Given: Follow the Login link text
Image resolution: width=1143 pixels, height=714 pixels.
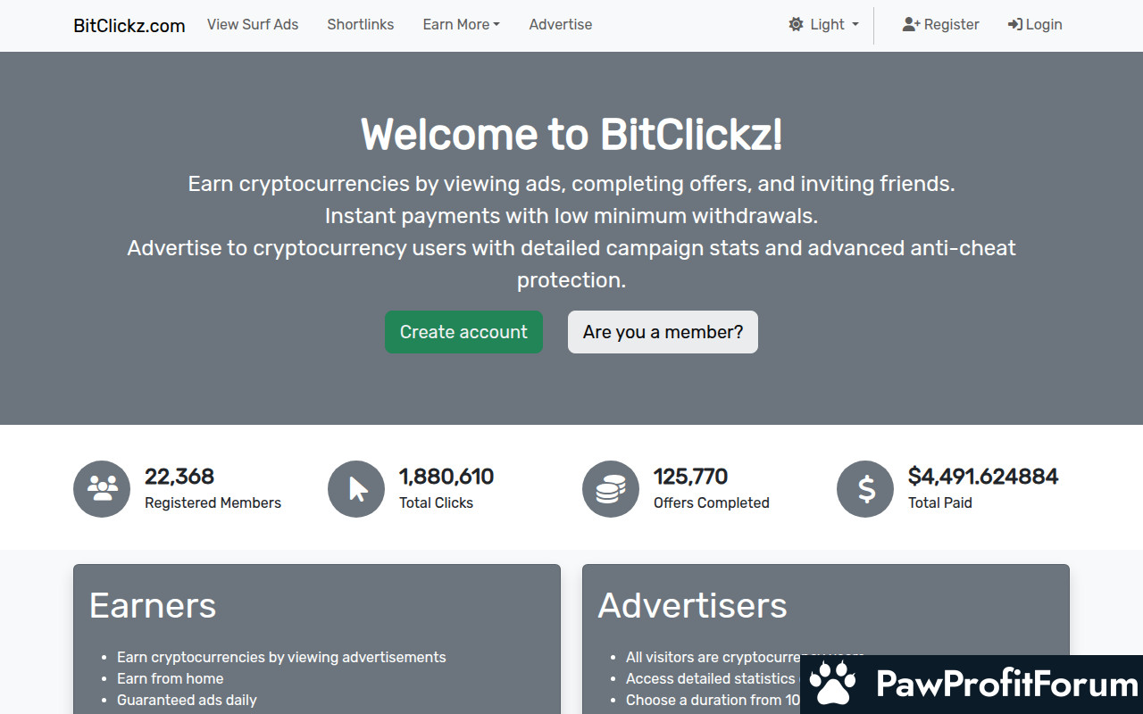Looking at the screenshot, I should [x=1044, y=25].
